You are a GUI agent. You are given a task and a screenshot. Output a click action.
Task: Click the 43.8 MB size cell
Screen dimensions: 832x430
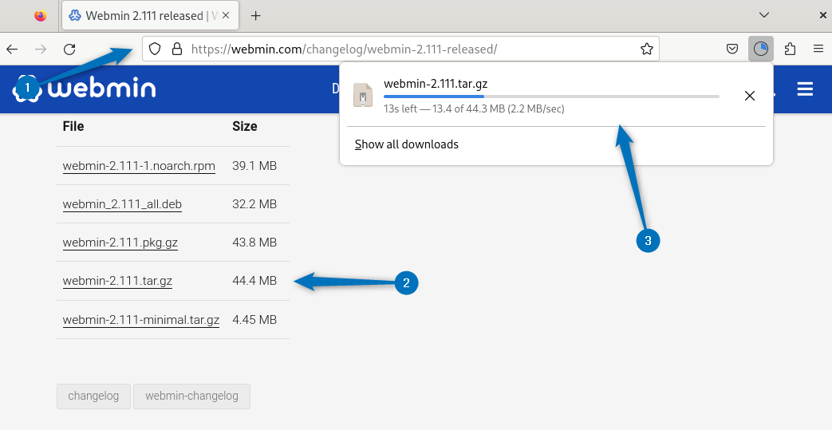[x=254, y=242]
